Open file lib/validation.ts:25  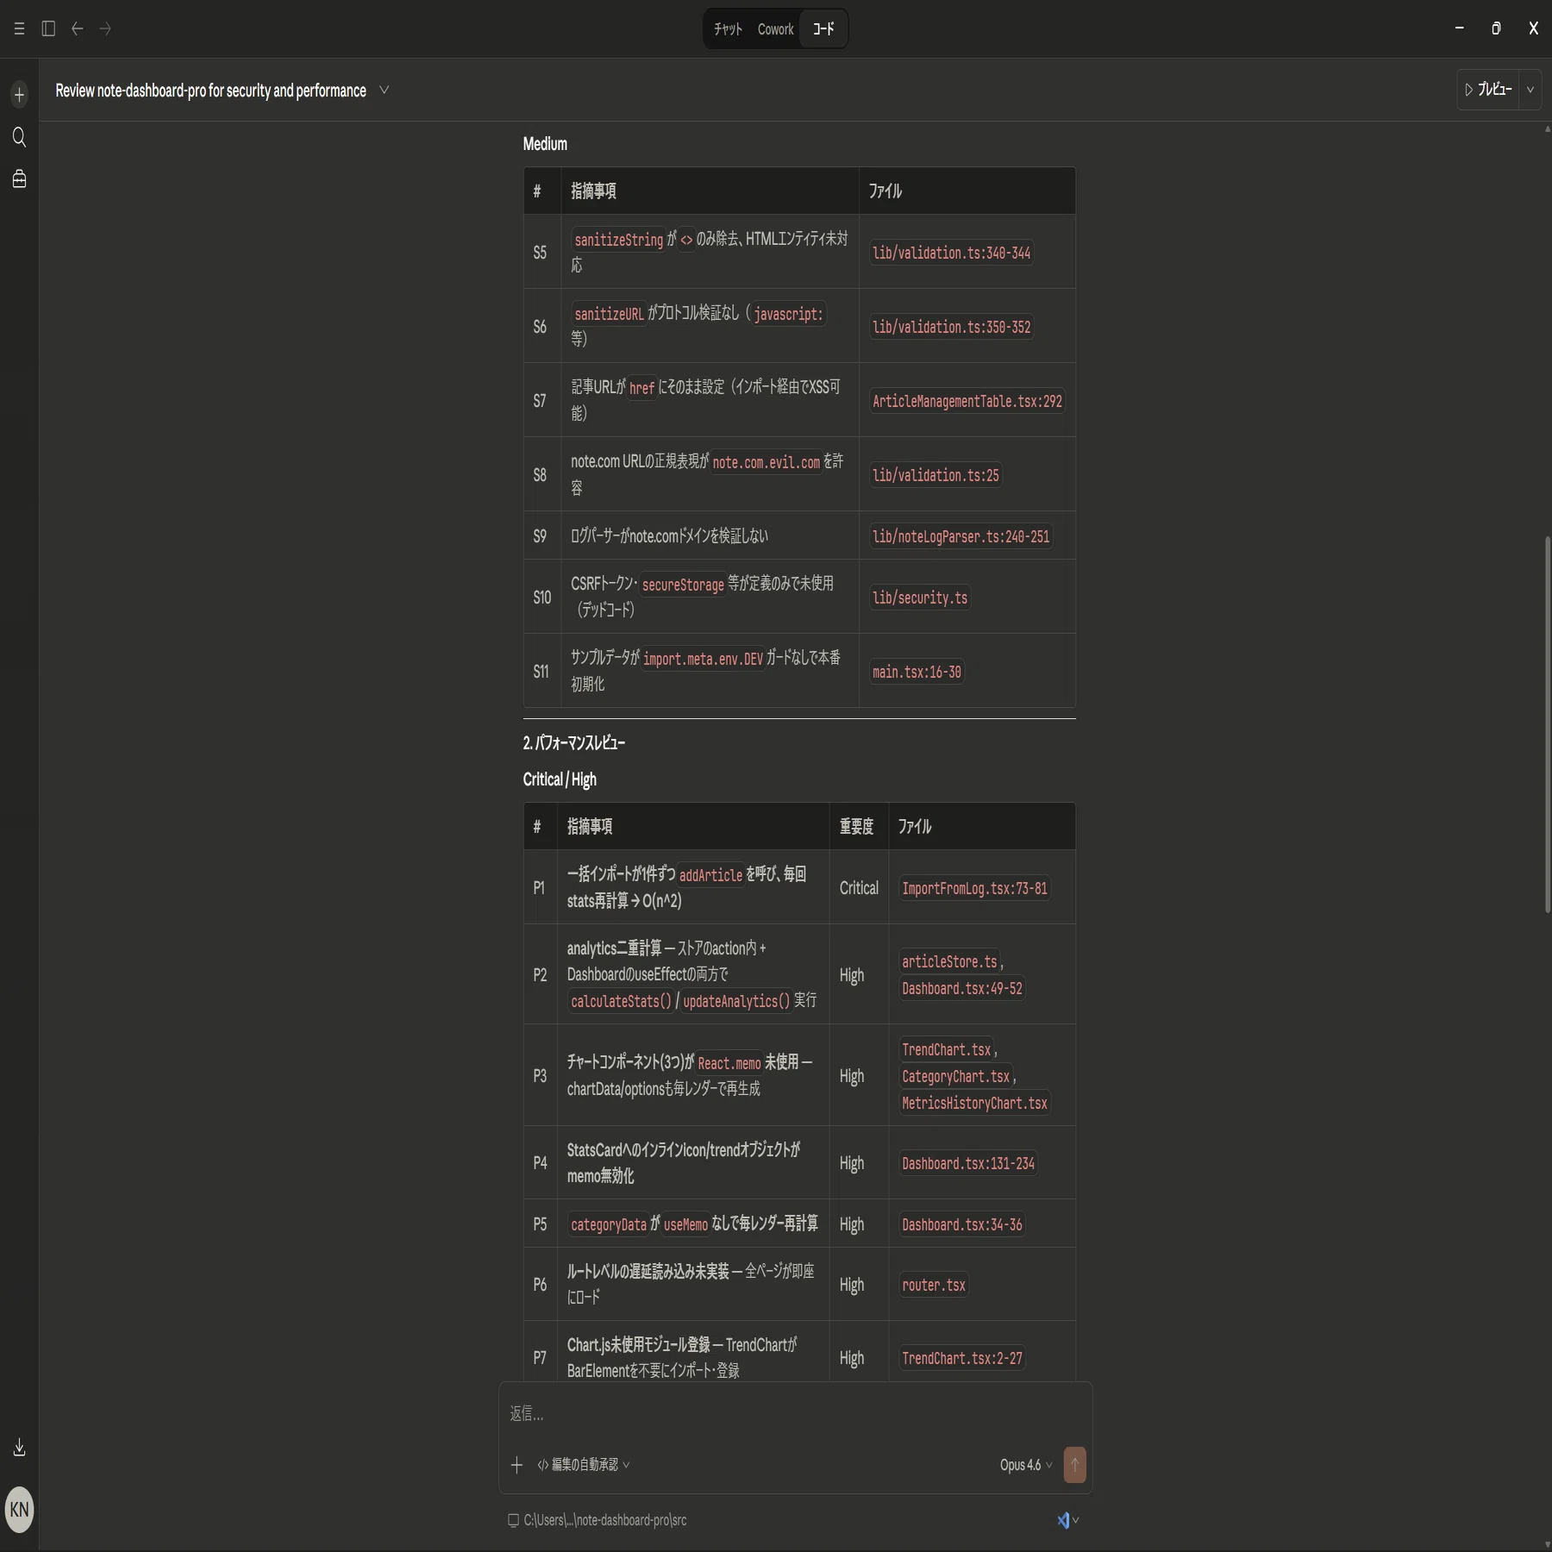pyautogui.click(x=936, y=475)
